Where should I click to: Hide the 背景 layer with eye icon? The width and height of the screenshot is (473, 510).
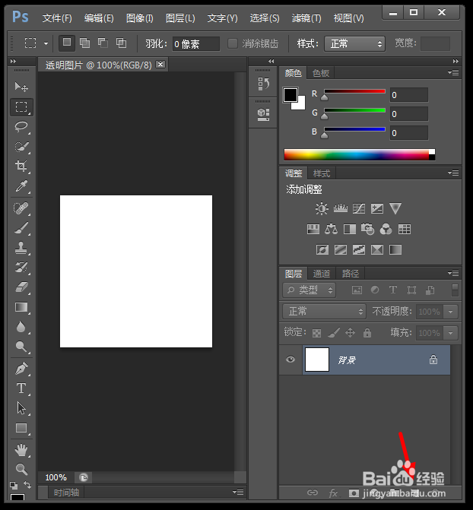click(x=290, y=360)
